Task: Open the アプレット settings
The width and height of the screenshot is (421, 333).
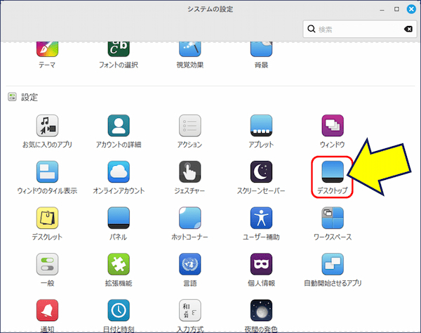Action: pyautogui.click(x=262, y=126)
